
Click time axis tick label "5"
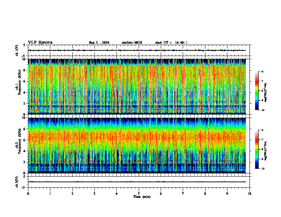coord(139,194)
